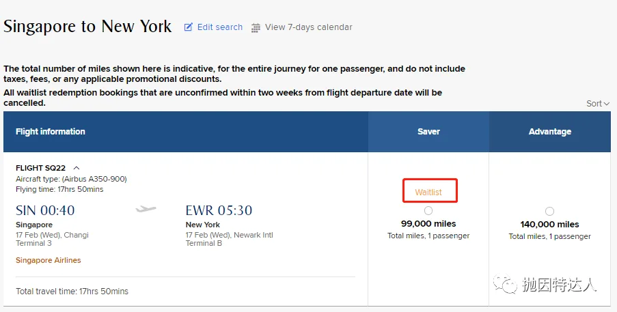Click the SIN 00:40 departure time
This screenshot has height=312, width=617.
(45, 210)
